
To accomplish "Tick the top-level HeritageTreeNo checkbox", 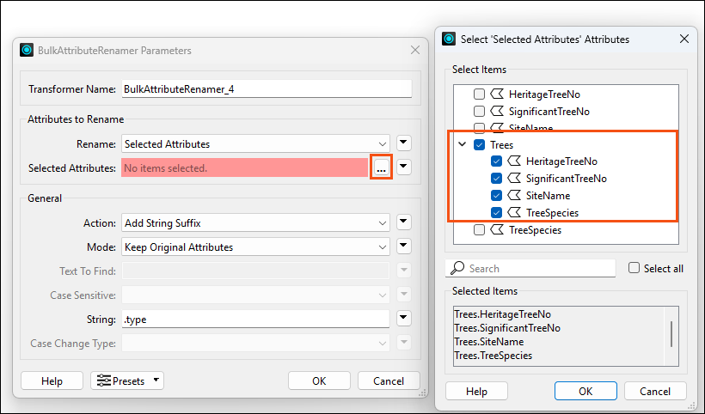I will pos(479,94).
